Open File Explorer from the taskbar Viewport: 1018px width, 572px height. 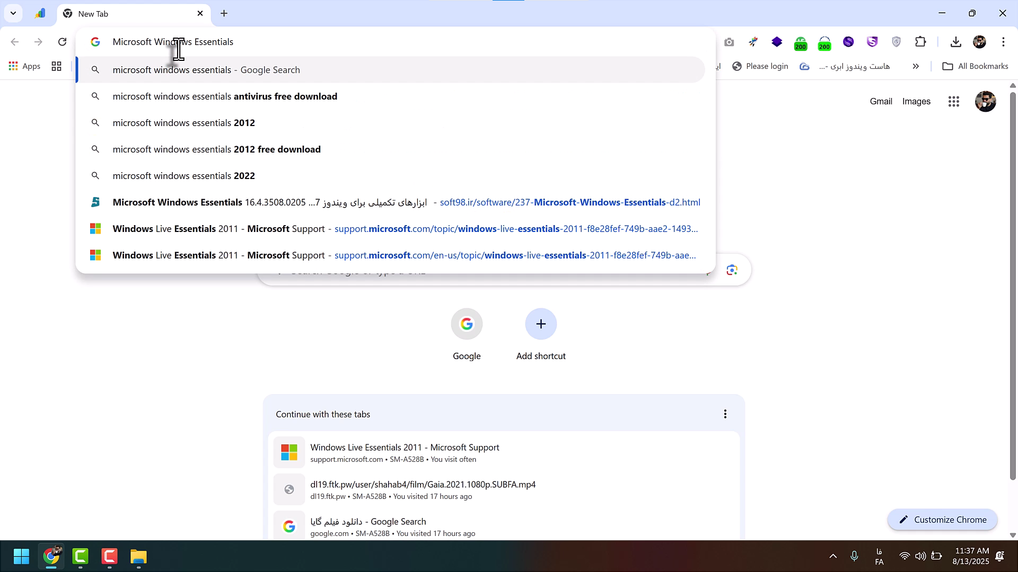pyautogui.click(x=138, y=556)
